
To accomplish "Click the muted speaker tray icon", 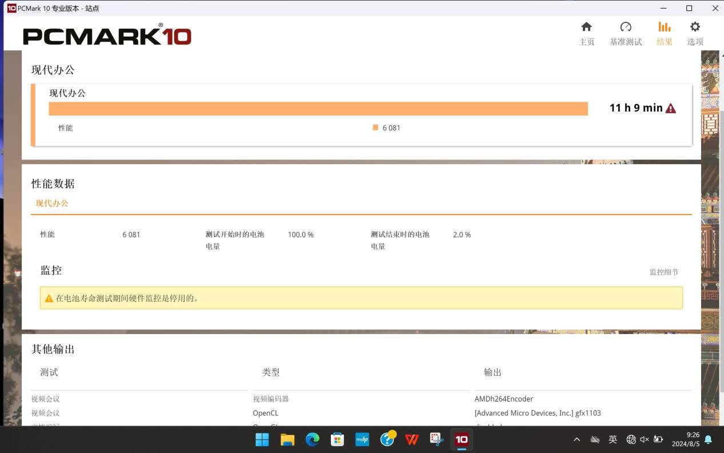I will [645, 439].
